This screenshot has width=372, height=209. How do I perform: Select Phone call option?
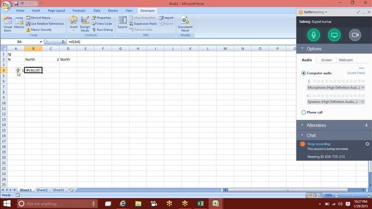[303, 112]
